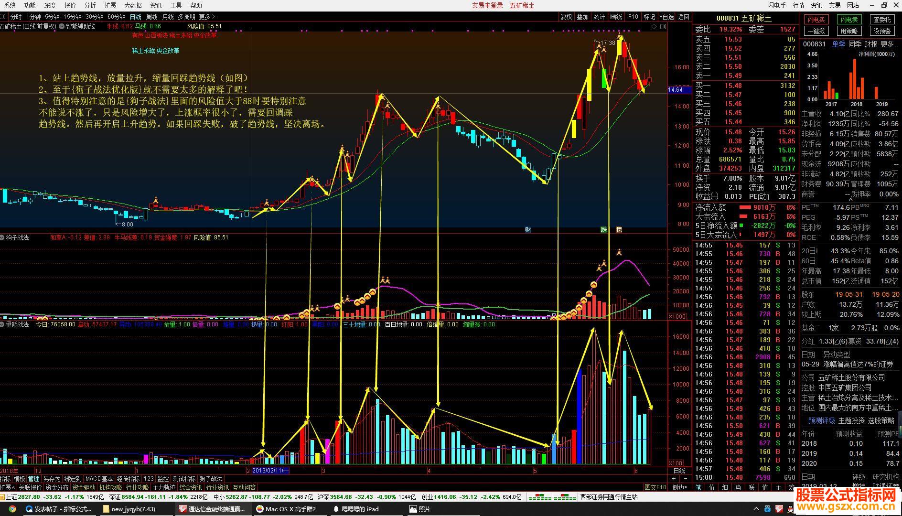Switch to 通达信金融终端 taskbar app

point(213,509)
